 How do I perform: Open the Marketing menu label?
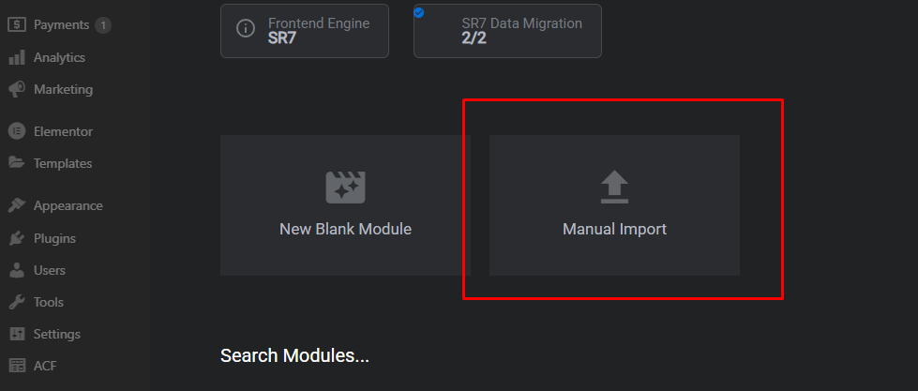click(x=63, y=90)
